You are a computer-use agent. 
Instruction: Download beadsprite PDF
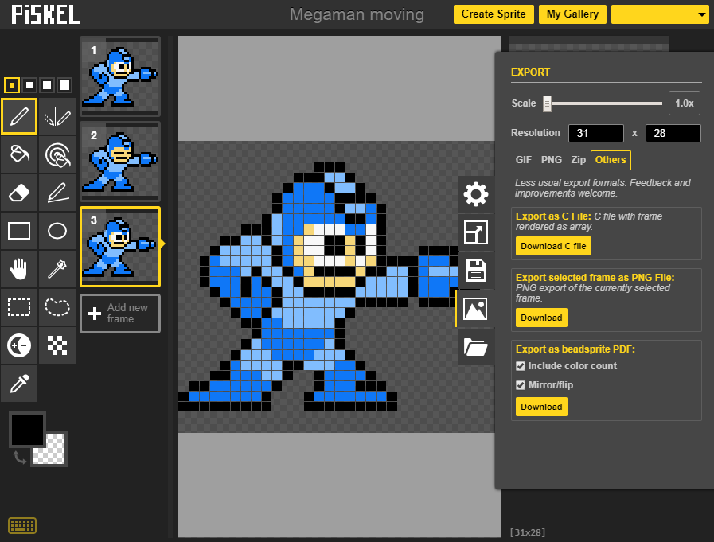[541, 407]
